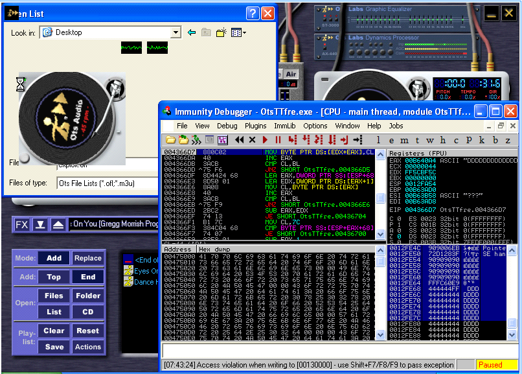Click the load-down arrow button beside FX
This screenshot has height=374, width=522.
click(x=40, y=224)
